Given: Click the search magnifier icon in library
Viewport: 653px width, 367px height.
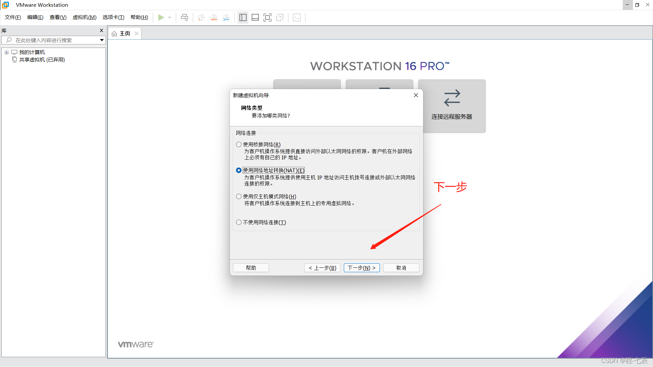Looking at the screenshot, I should (9, 40).
